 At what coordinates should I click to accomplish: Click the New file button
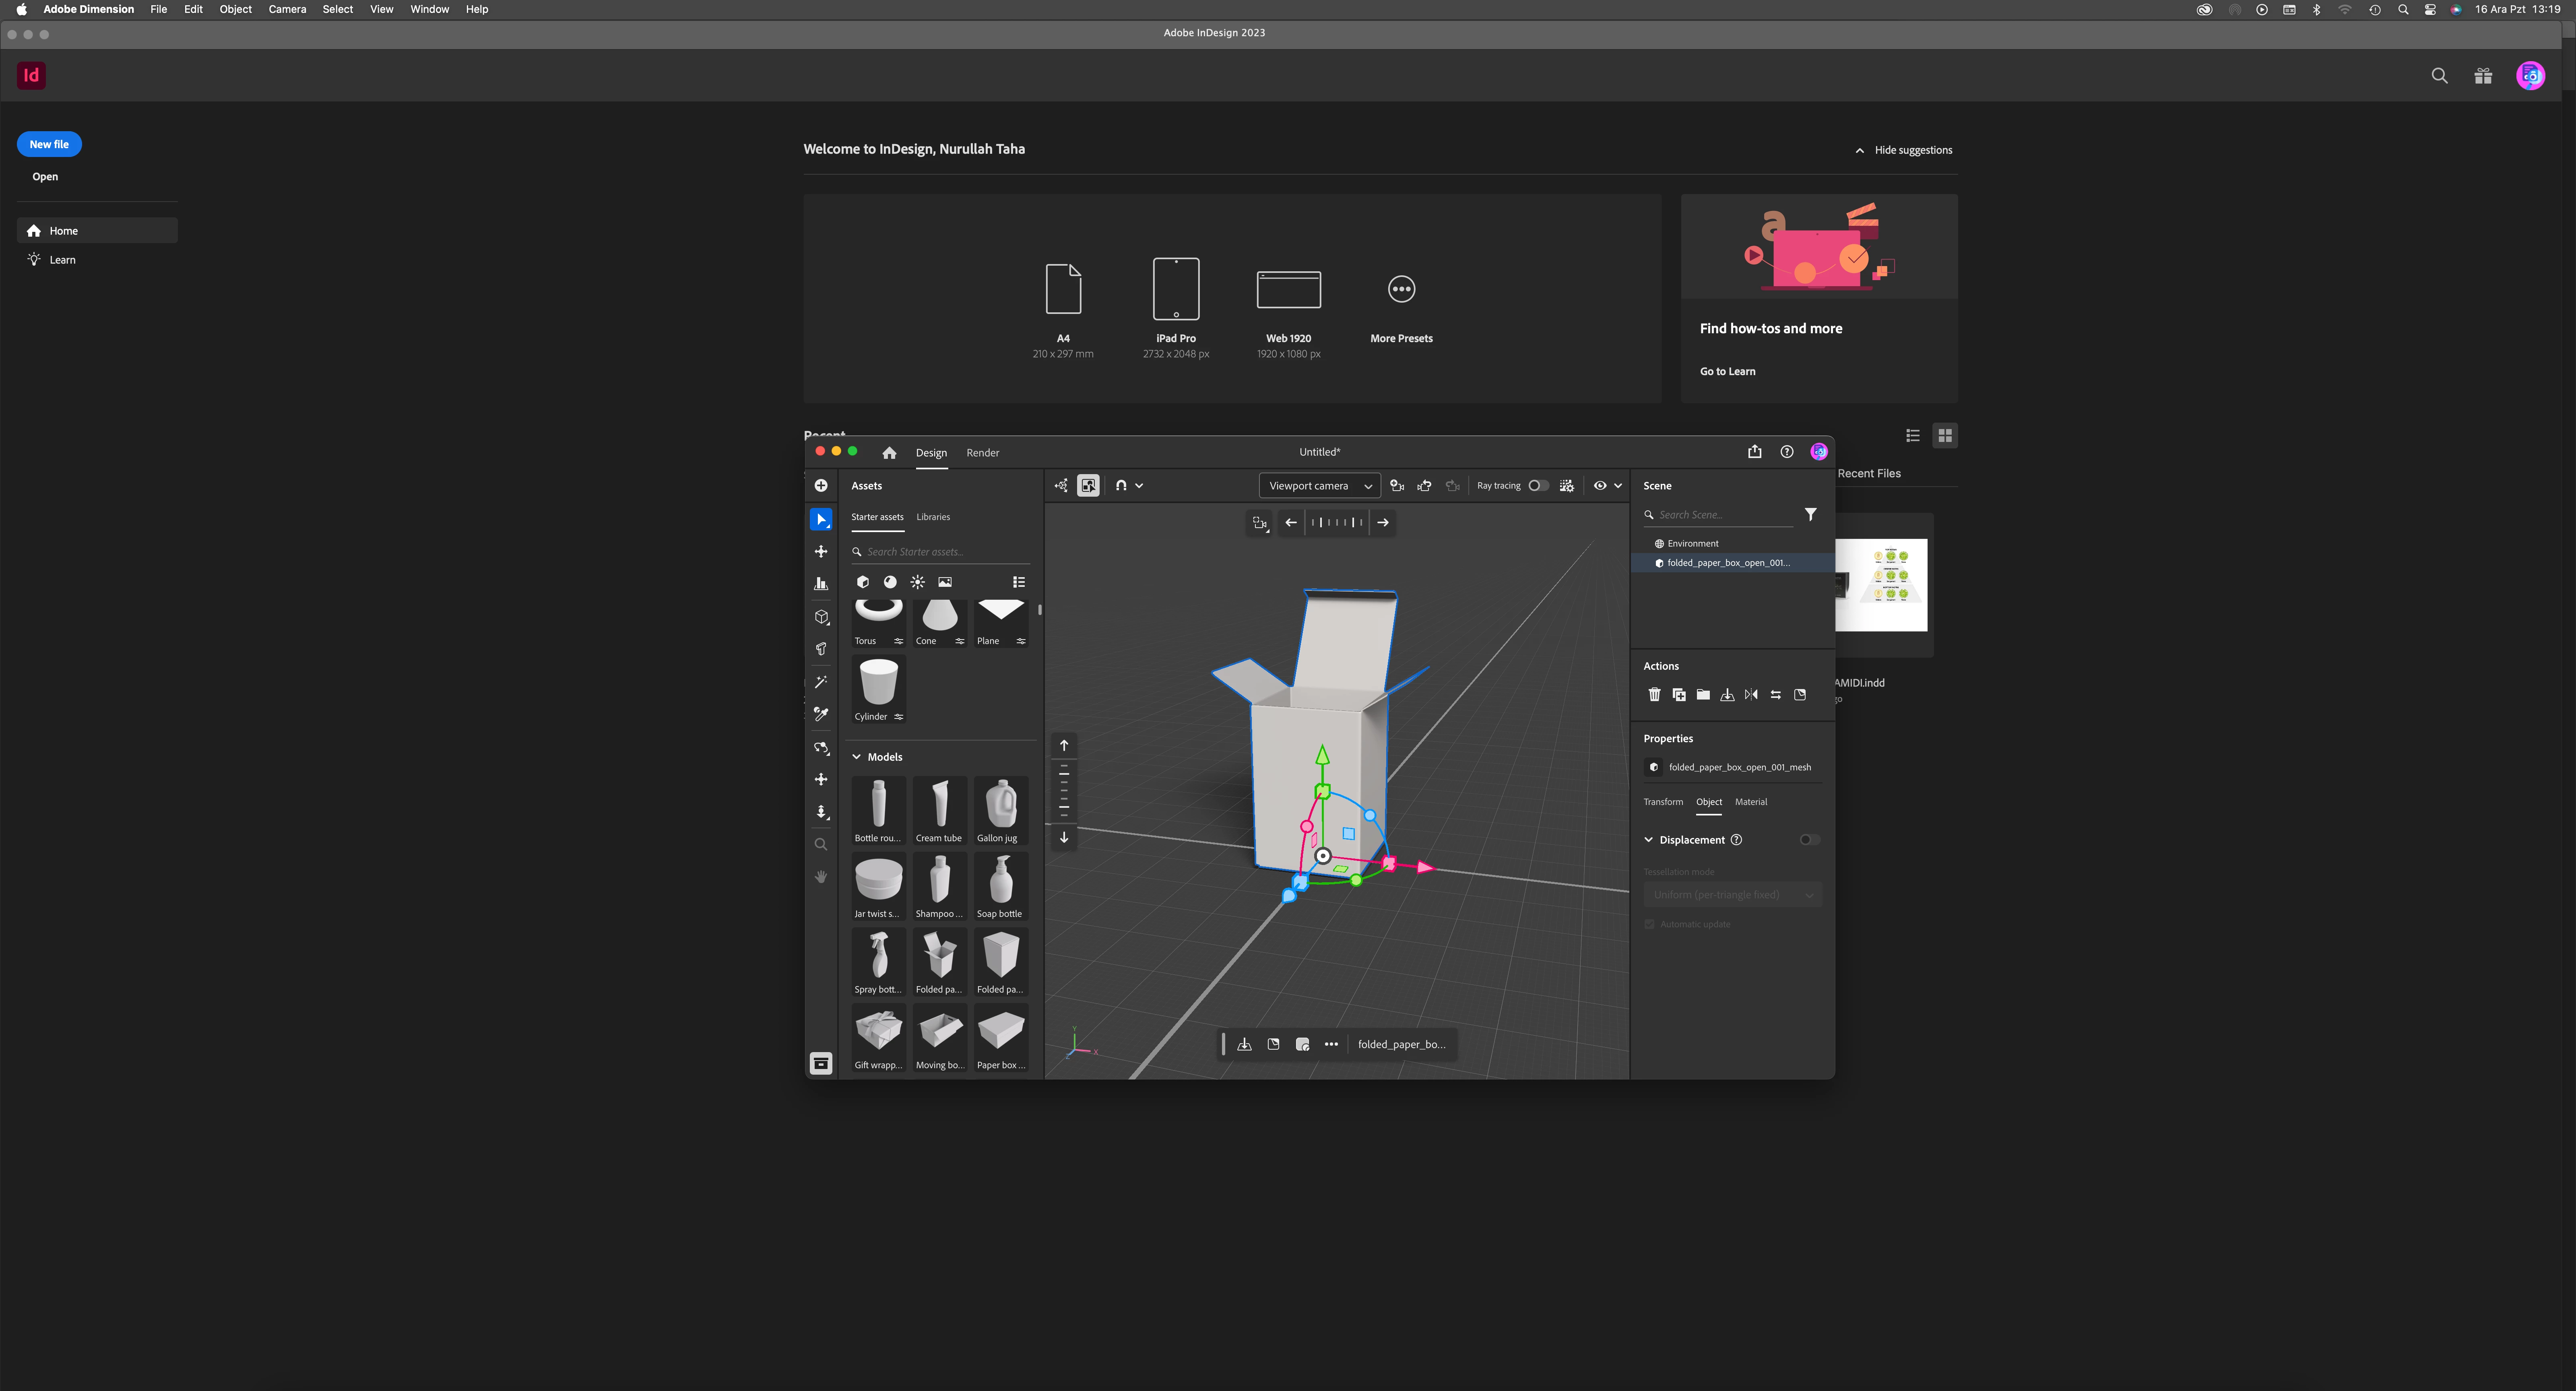tap(49, 144)
